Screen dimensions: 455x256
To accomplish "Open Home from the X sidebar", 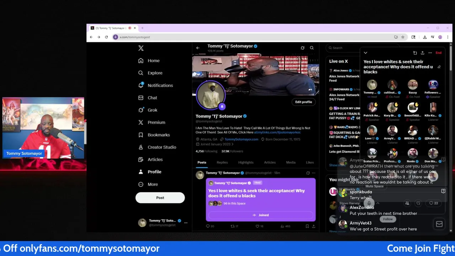I will pos(149,61).
